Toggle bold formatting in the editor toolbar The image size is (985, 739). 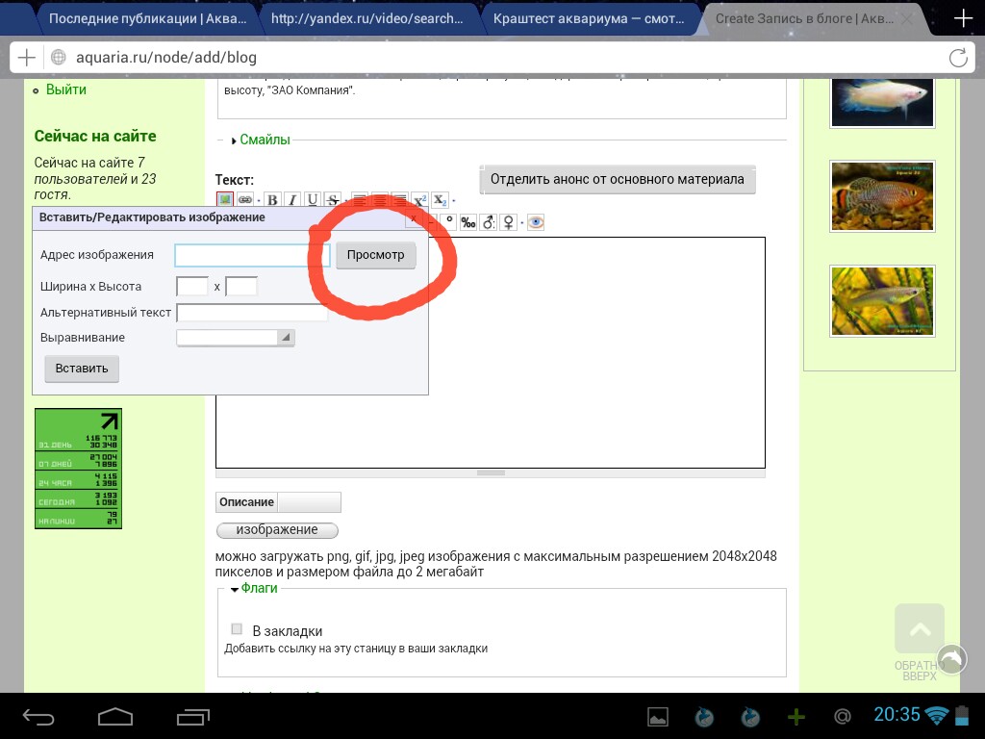[x=272, y=200]
